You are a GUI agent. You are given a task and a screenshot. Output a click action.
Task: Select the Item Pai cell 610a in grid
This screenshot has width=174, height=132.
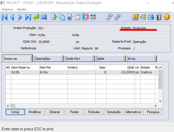click(53, 72)
